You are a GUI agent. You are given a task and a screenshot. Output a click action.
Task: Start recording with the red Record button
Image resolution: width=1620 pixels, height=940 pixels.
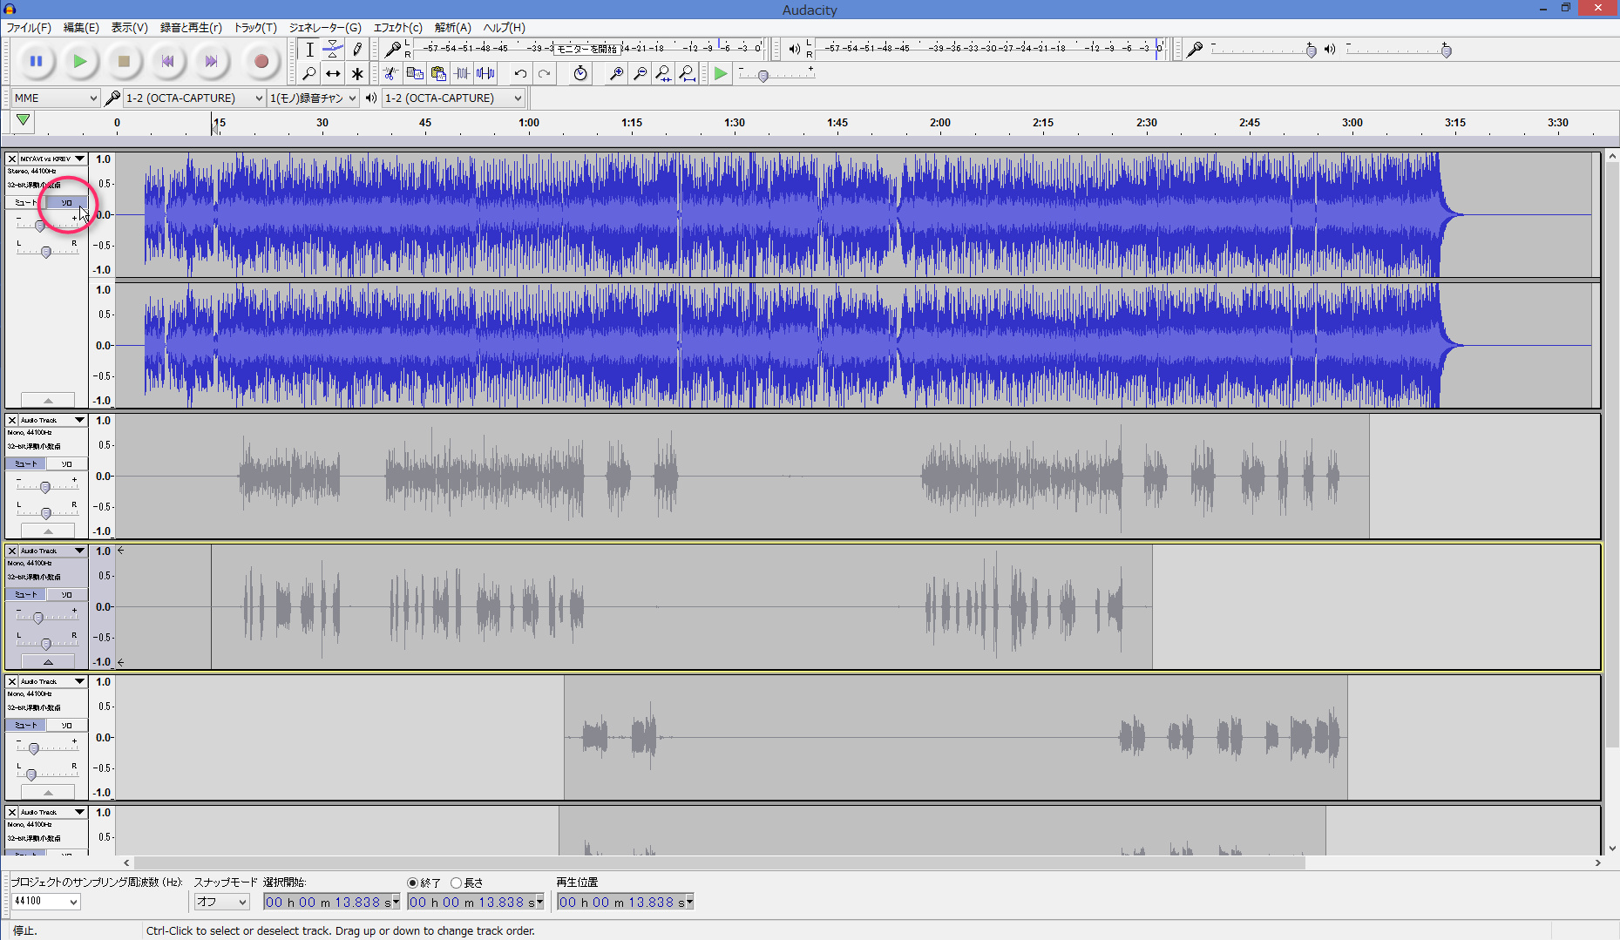pyautogui.click(x=261, y=61)
